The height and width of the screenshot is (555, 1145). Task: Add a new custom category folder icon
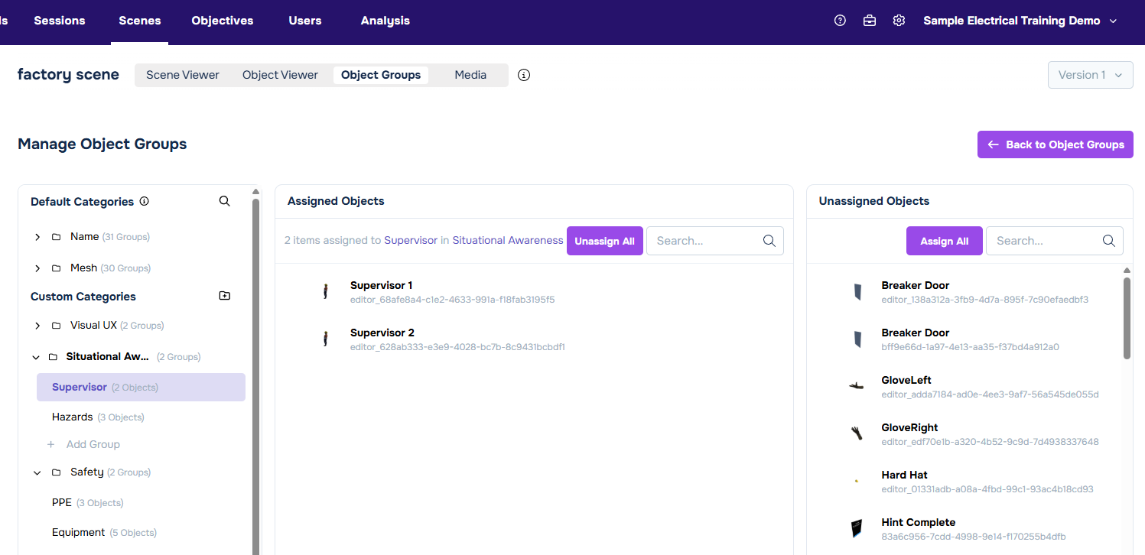tap(225, 296)
